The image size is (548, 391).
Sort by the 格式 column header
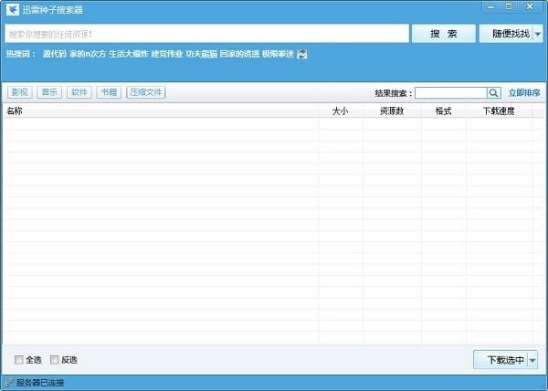point(444,111)
